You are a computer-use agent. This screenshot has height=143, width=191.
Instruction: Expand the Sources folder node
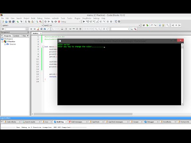click(5, 44)
